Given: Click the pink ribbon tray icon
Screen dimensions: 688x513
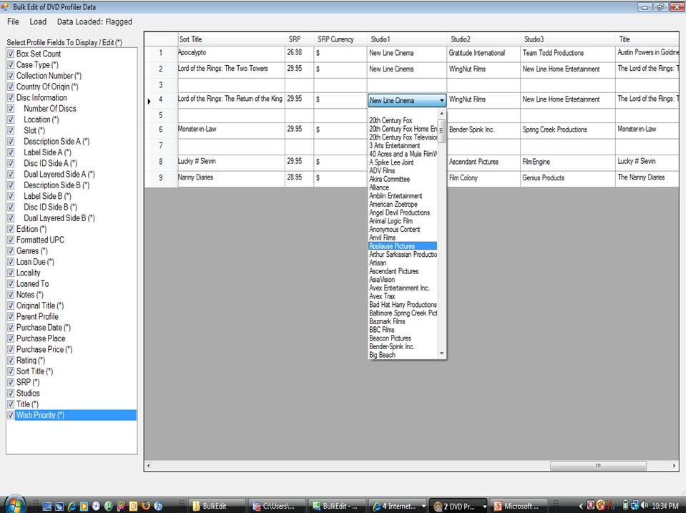Looking at the screenshot, I should click(x=591, y=506).
